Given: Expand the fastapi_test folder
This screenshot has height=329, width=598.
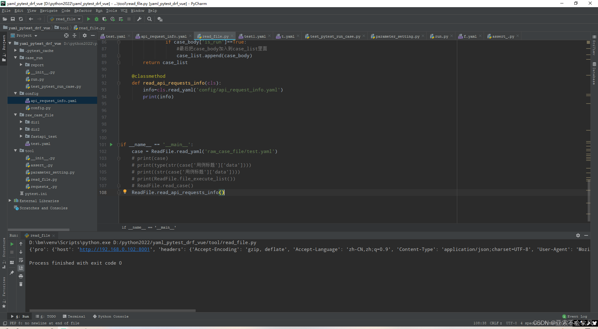Looking at the screenshot, I should click(21, 136).
